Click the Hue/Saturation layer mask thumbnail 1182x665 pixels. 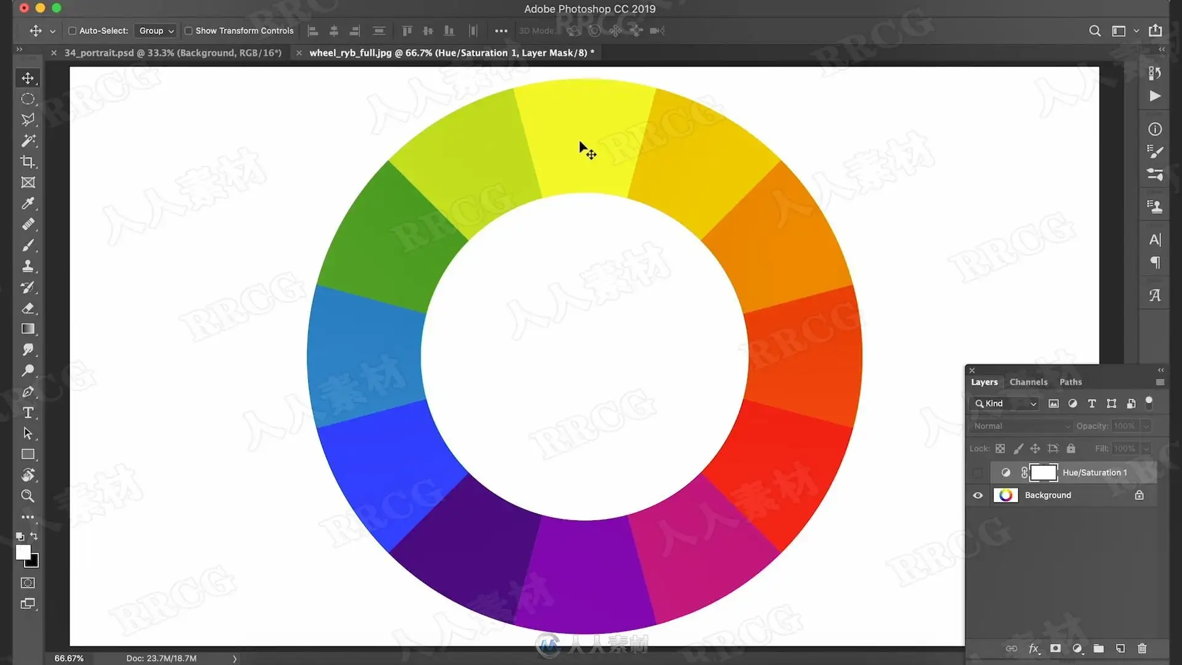pos(1043,472)
